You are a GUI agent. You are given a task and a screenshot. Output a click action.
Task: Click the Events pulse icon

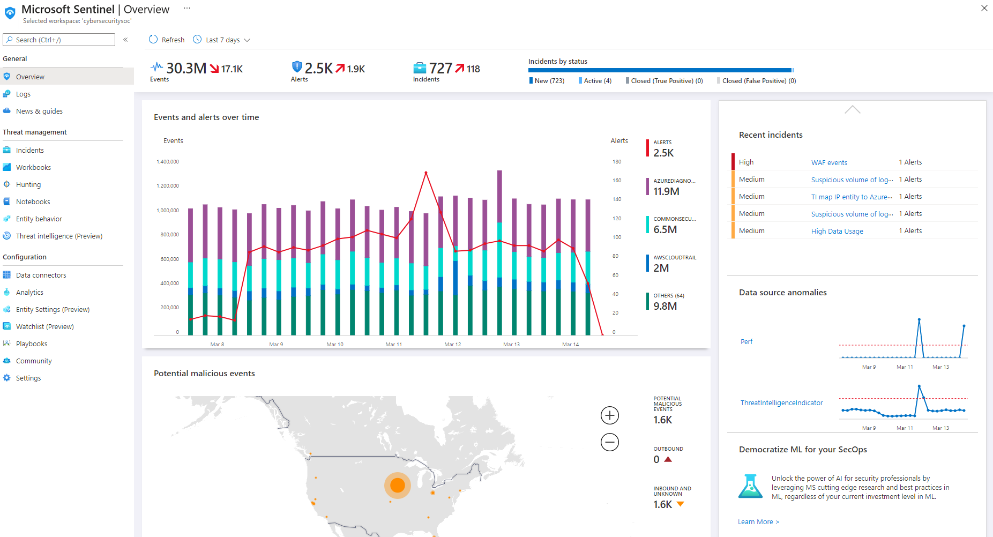(x=157, y=67)
